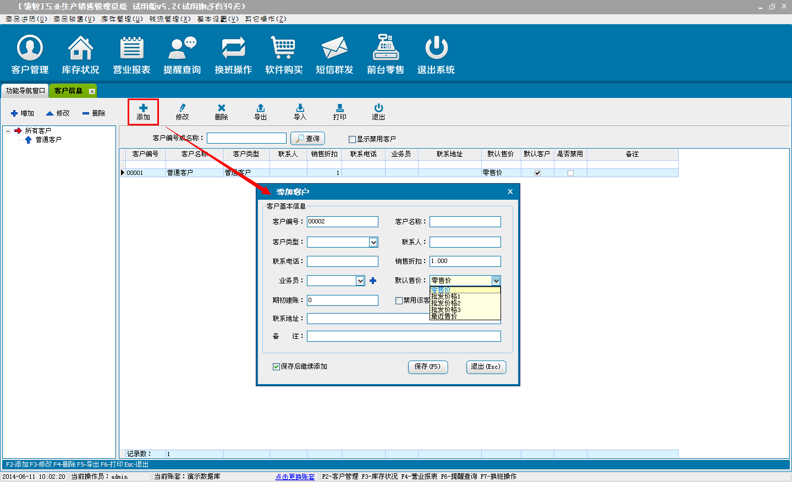This screenshot has height=482, width=792.
Task: Click the 退出系统 power icon
Action: (x=436, y=54)
